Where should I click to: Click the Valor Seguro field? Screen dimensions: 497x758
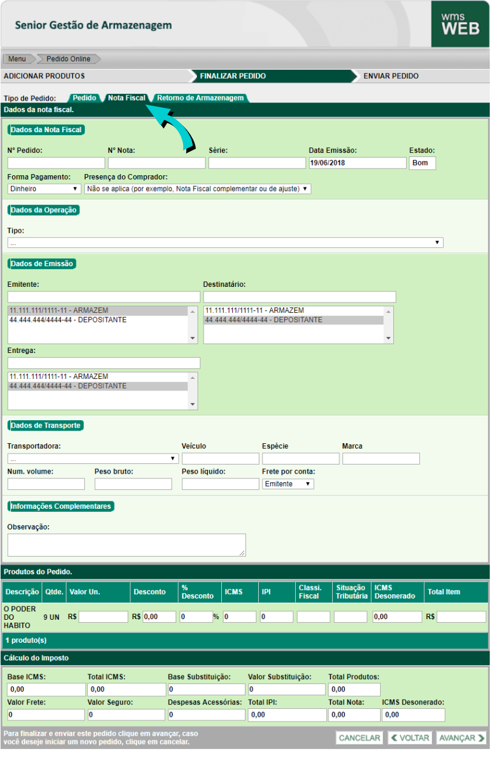[126, 715]
